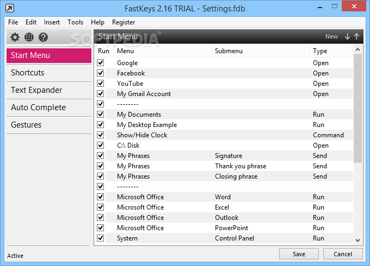This screenshot has width=370, height=266.
Task: Select the C:\ Disk row
Action: pos(224,145)
